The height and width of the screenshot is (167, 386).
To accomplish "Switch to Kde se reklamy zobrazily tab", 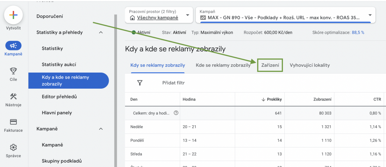I will (x=223, y=65).
